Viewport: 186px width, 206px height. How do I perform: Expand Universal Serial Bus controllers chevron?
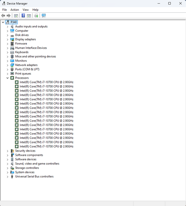coord(7,177)
